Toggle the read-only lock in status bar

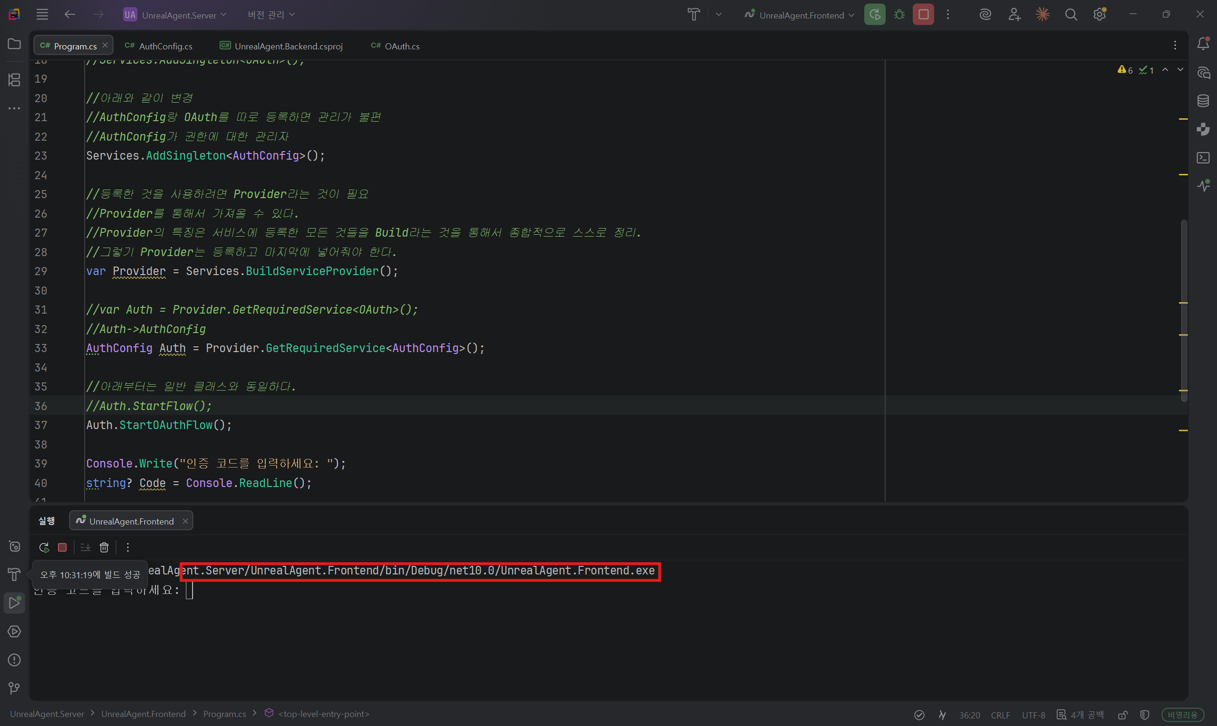point(1122,715)
